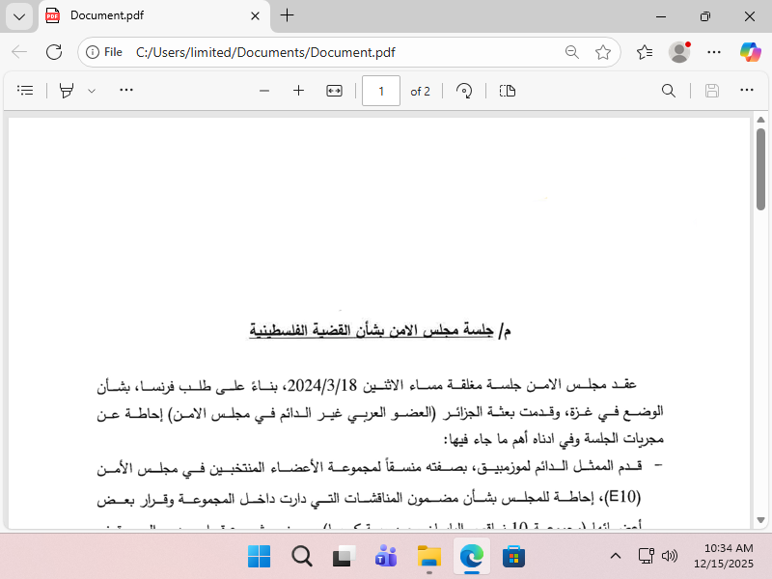Click the vertical scrollbar thumb
The width and height of the screenshot is (772, 579).
pos(760,169)
